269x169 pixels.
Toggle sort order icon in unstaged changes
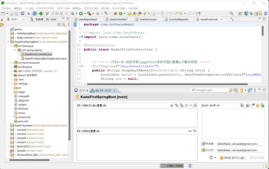195,105
